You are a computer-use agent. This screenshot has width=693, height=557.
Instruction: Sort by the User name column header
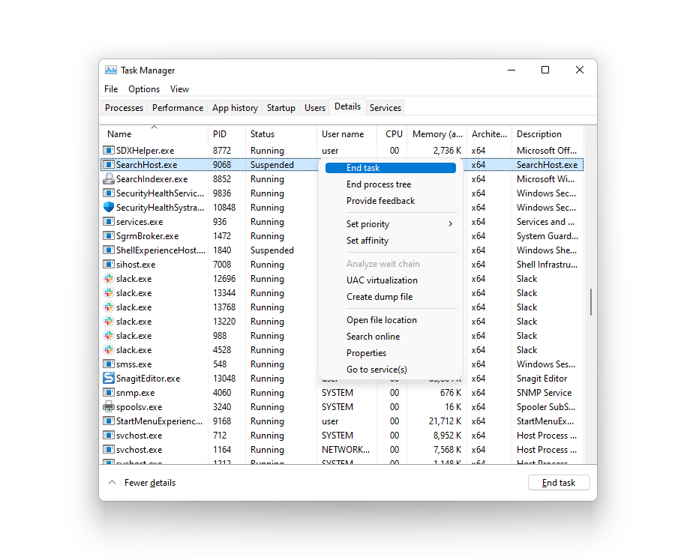pyautogui.click(x=347, y=134)
